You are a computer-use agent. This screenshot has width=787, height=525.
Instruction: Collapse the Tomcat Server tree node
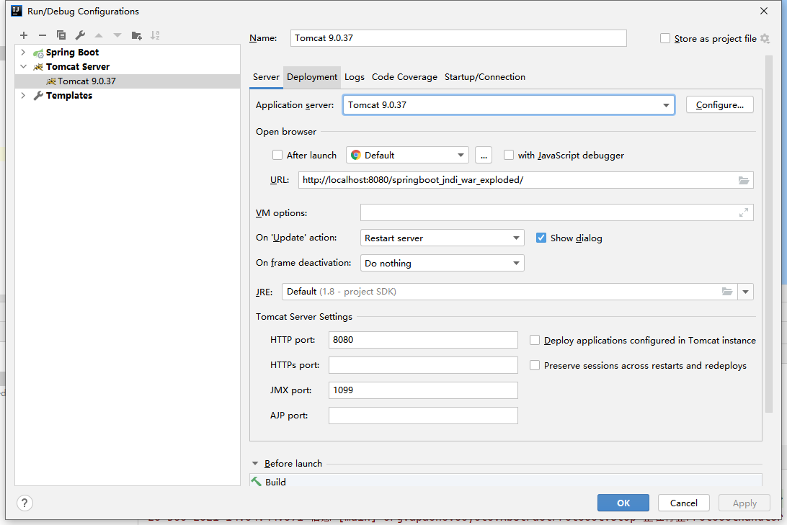pyautogui.click(x=23, y=66)
